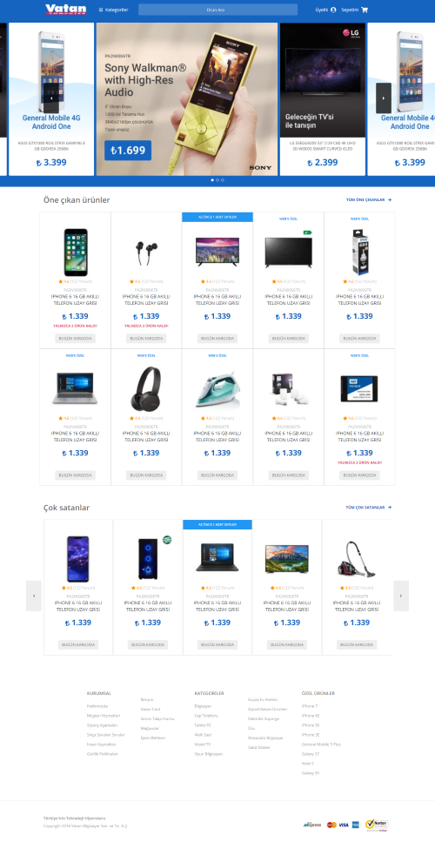Open the Hakkımızda footer link
This screenshot has height=849, width=435.
(x=97, y=706)
